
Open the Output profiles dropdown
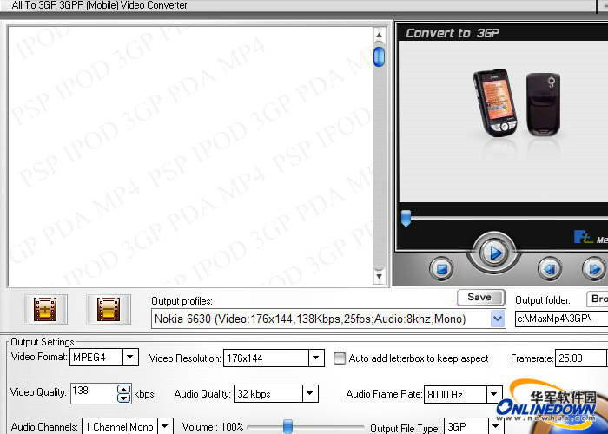498,319
